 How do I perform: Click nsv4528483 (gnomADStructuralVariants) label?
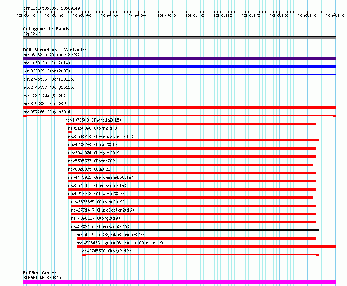(120, 243)
